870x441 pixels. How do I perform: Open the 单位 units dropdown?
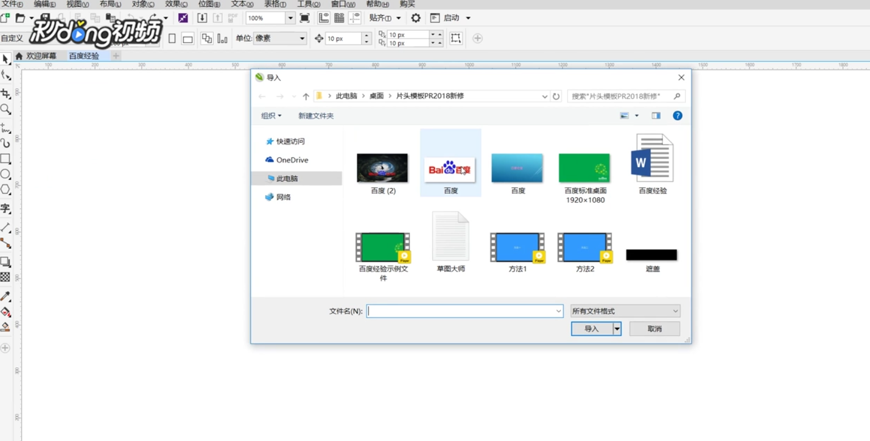point(301,38)
